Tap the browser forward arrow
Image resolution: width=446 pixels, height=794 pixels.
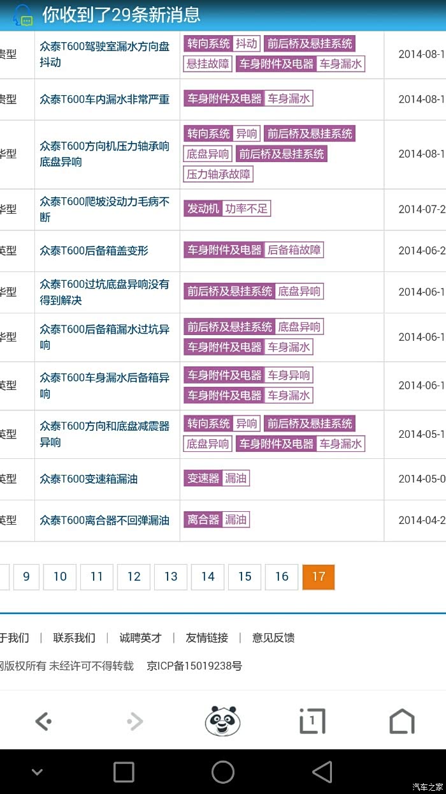click(134, 721)
